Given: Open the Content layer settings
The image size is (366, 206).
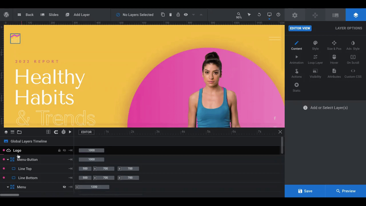Looking at the screenshot, I should (x=297, y=45).
